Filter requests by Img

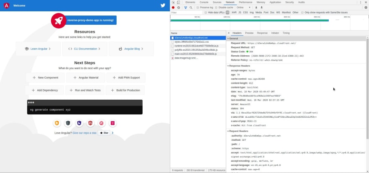(252, 13)
